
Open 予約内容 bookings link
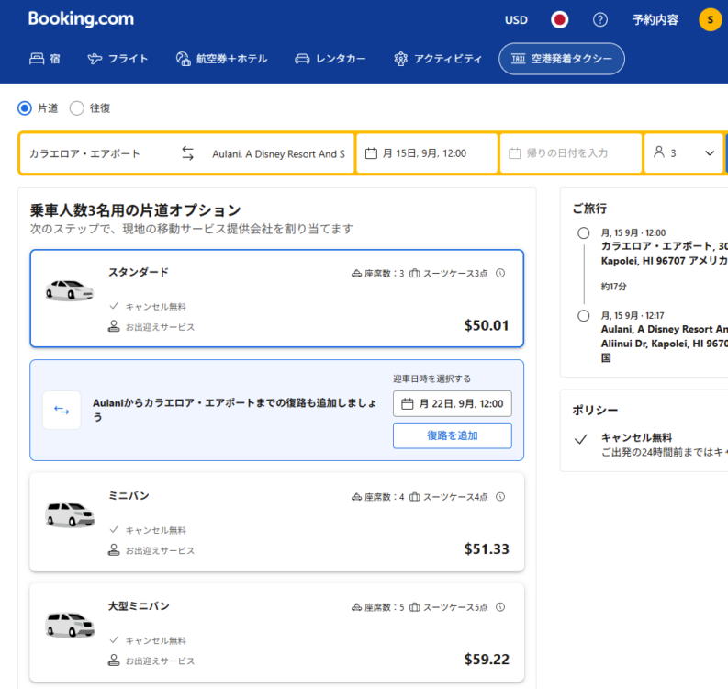655,19
